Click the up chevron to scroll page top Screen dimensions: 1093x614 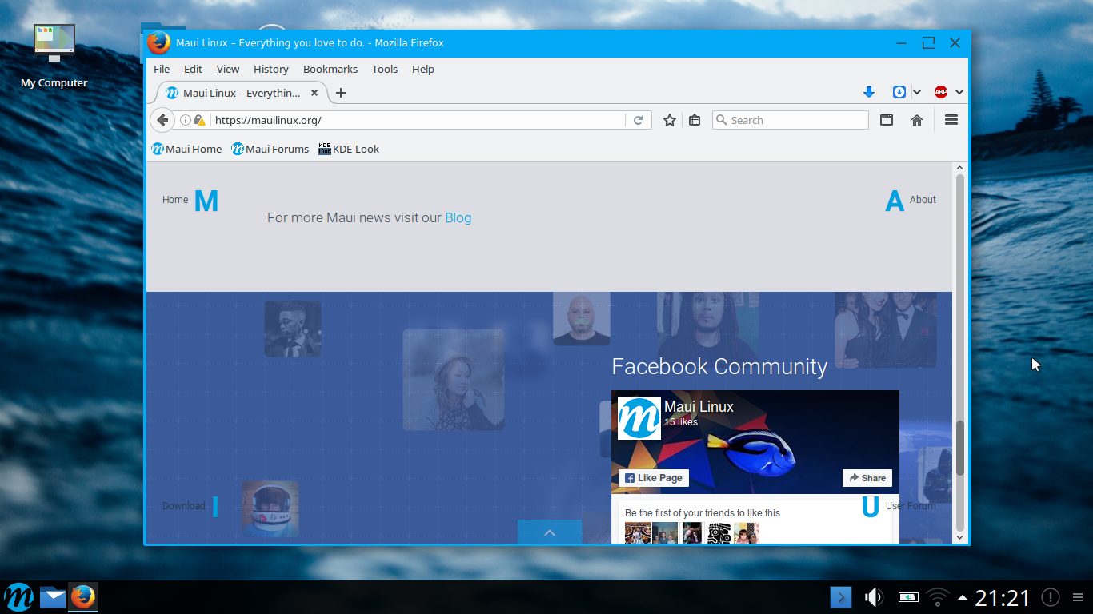pos(550,532)
